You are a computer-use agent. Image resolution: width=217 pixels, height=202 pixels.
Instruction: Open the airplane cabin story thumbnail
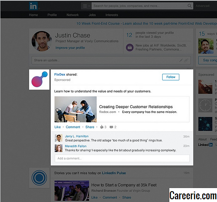point(72,190)
